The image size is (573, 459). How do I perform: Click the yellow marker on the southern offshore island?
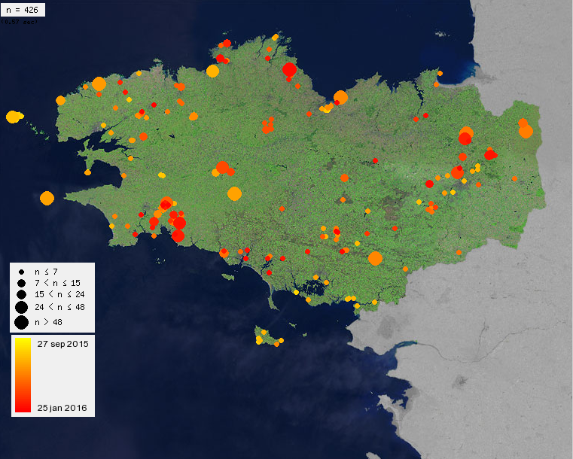(259, 340)
